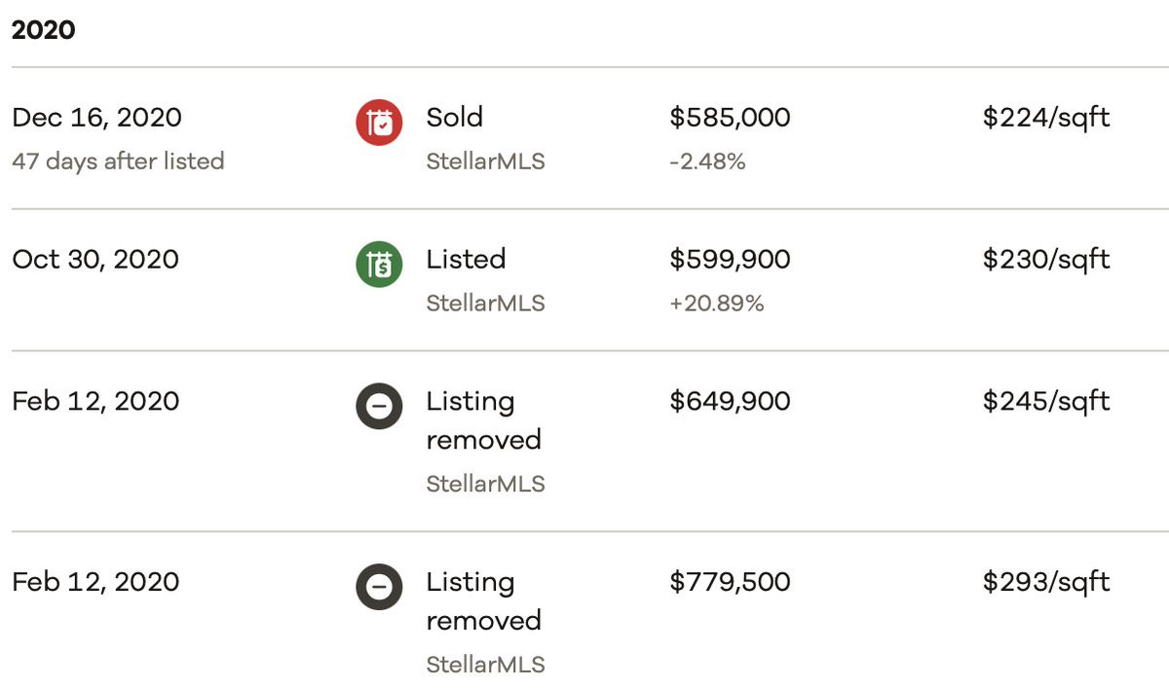This screenshot has width=1169, height=688.
Task: Click the $585,000 sold price
Action: point(731,118)
